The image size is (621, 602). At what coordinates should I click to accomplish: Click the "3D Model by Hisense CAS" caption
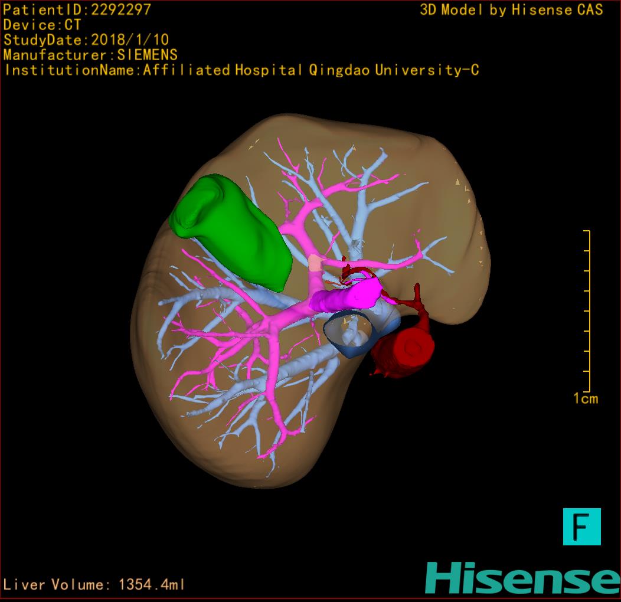pos(511,10)
